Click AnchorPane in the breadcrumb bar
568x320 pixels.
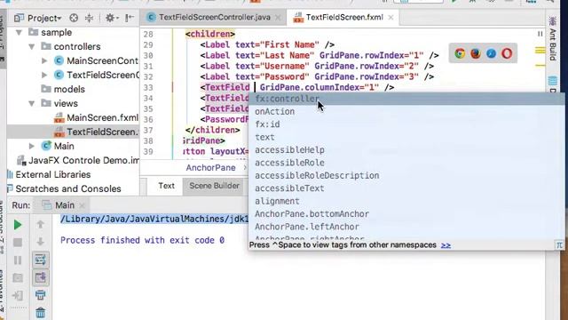[211, 168]
